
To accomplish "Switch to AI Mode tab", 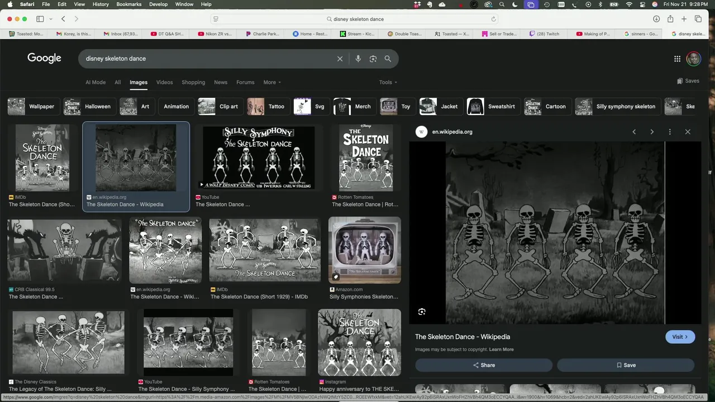I will click(x=96, y=82).
